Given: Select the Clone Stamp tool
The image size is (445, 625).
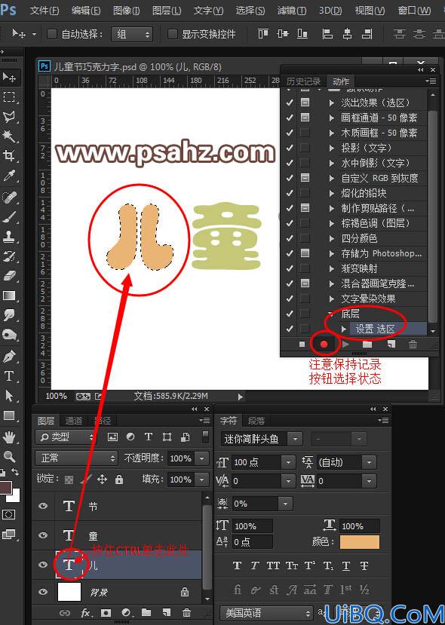Looking at the screenshot, I should (9, 237).
